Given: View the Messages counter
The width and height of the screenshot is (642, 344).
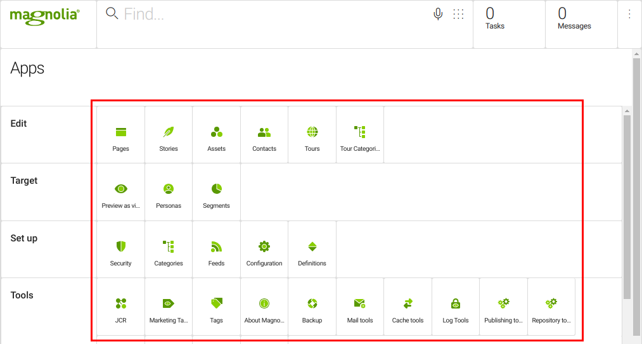Looking at the screenshot, I should pos(574,18).
